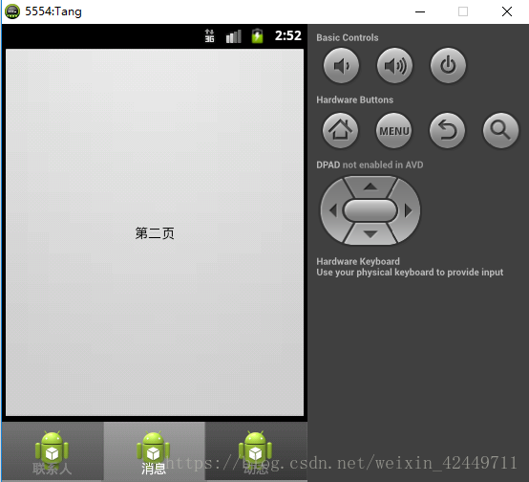Click the 2:52 clock in status bar

287,35
